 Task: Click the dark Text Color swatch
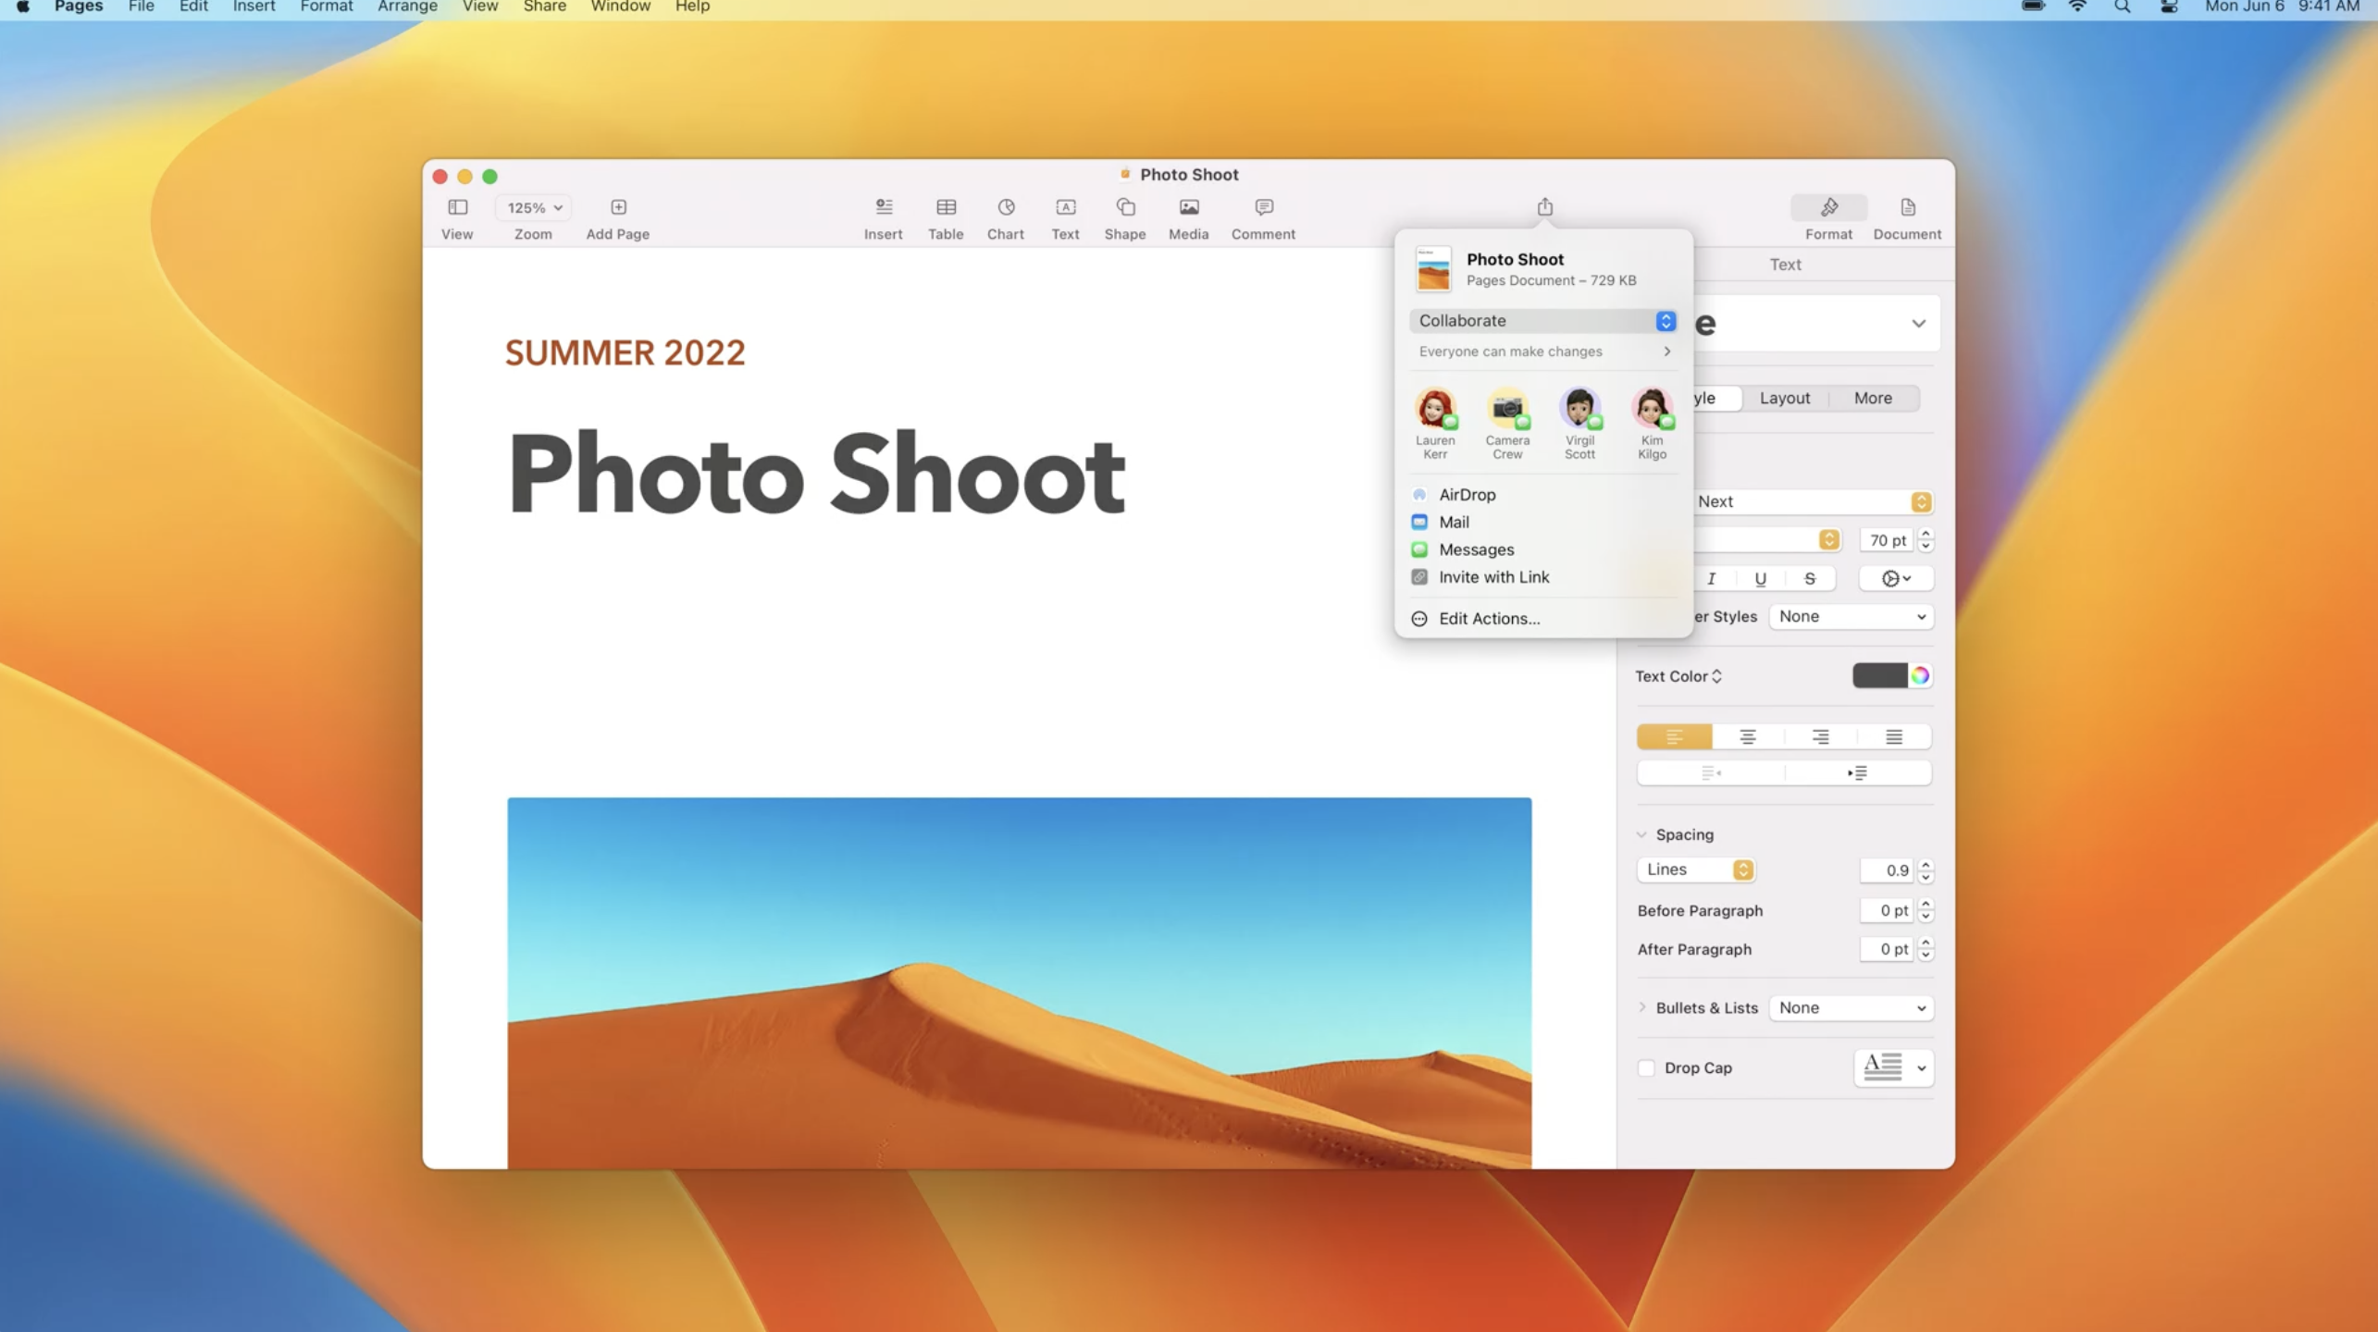click(x=1878, y=675)
